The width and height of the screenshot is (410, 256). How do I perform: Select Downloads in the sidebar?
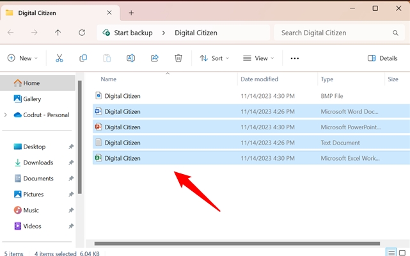(38, 163)
